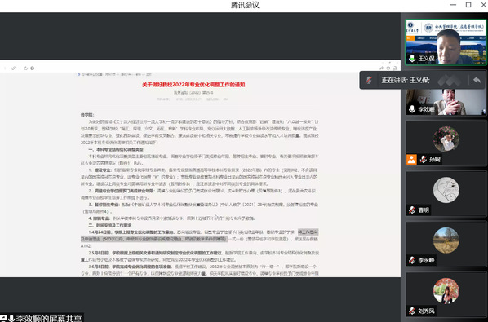The height and width of the screenshot is (322, 488).
Task: Select 王义保's video thumbnail
Action: (x=446, y=42)
